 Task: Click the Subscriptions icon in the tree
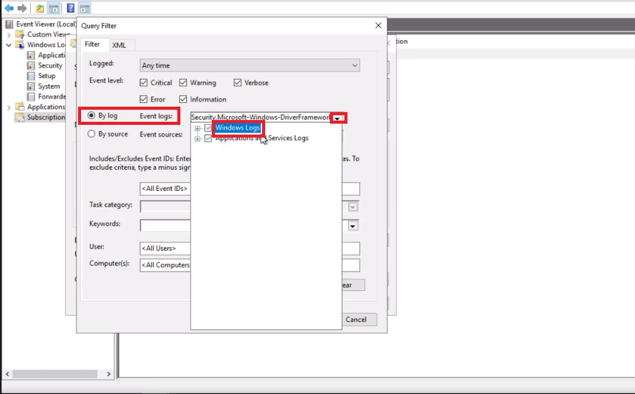point(20,117)
